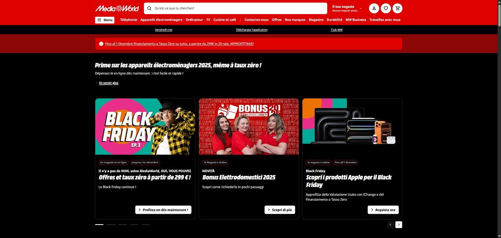Click the Profitez-en dès maintenant button
501x238 pixels.
click(x=163, y=210)
